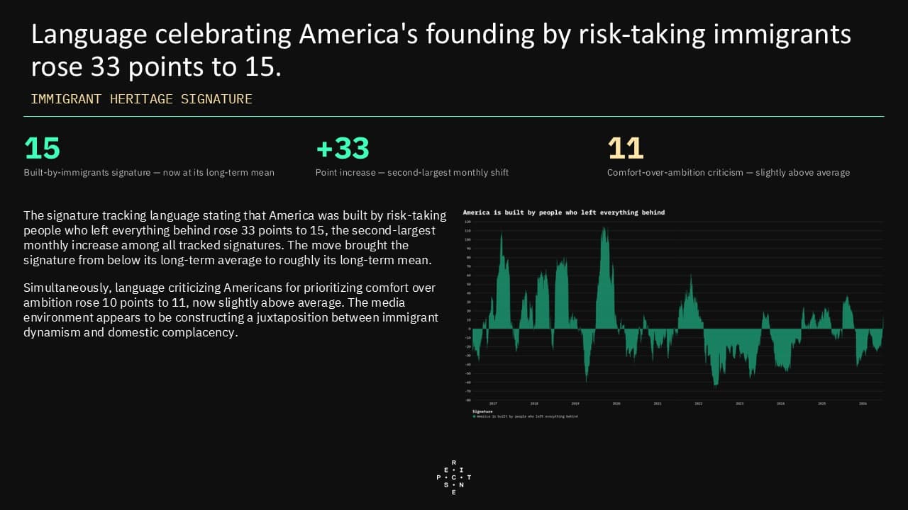Click the 2017 label on the chart axis
This screenshot has height=510, width=908.
[x=493, y=403]
